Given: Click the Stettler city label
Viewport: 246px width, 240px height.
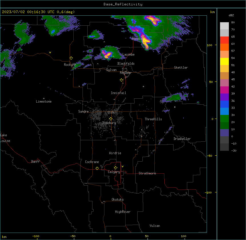Looking at the screenshot, I should point(181,68).
